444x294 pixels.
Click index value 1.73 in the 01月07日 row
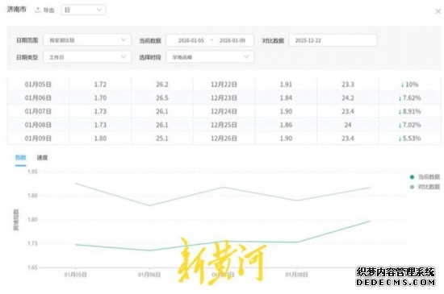100,111
